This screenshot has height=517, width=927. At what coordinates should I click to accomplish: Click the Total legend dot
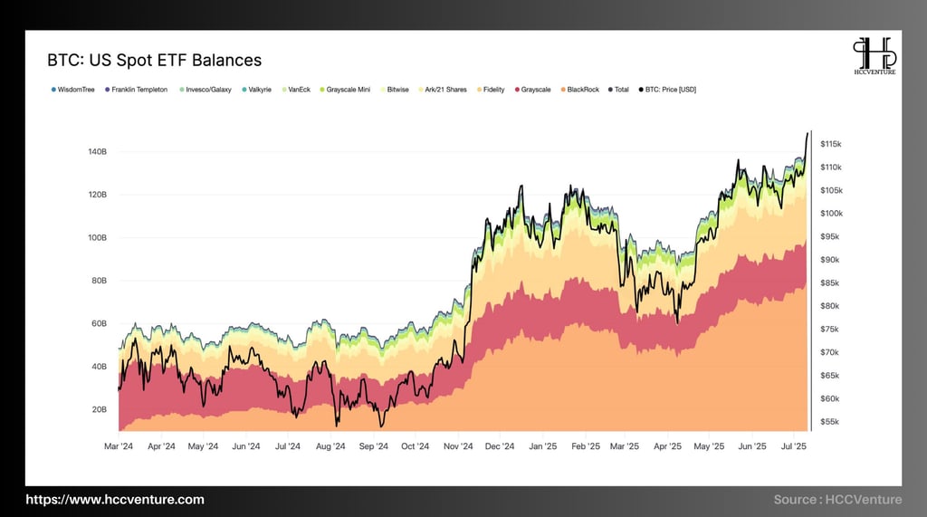[611, 90]
